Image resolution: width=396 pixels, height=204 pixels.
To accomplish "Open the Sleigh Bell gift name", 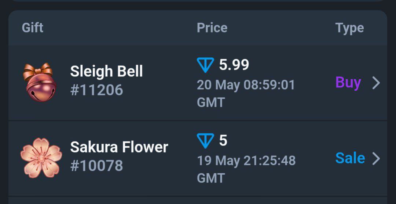I will (107, 71).
